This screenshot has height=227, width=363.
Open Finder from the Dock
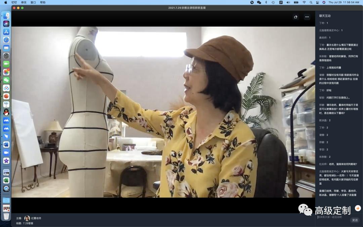point(6,16)
